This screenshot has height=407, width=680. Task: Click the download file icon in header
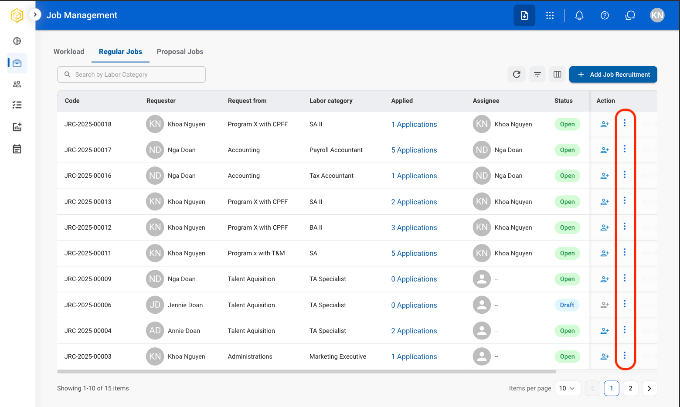[x=524, y=16]
